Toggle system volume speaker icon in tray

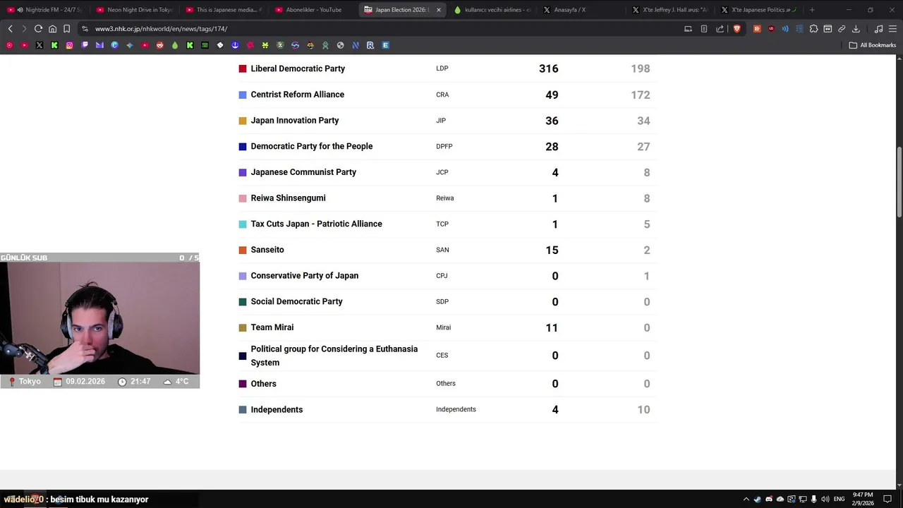coord(825,500)
